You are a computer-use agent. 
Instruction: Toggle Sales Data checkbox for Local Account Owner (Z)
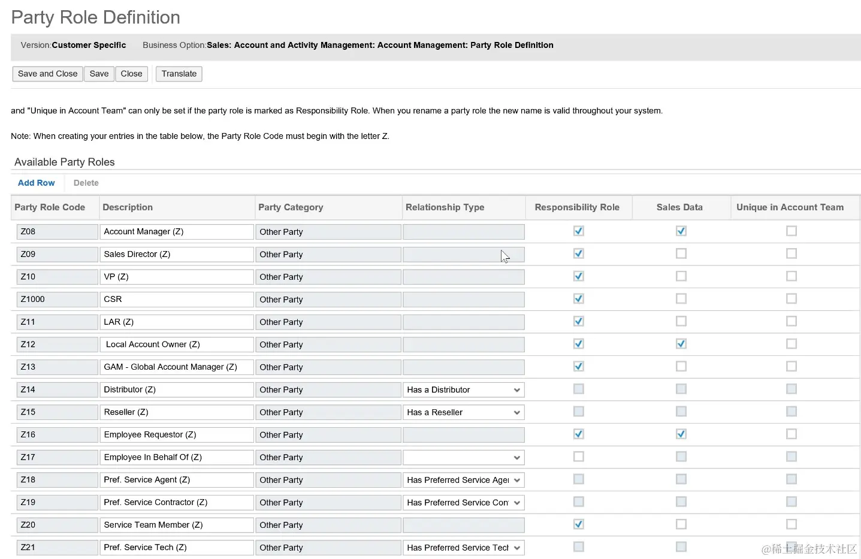(681, 344)
